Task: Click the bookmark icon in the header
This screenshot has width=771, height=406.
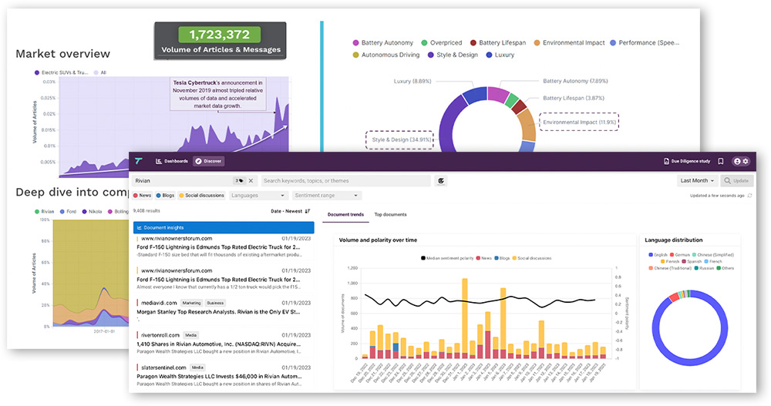Action: [720, 161]
